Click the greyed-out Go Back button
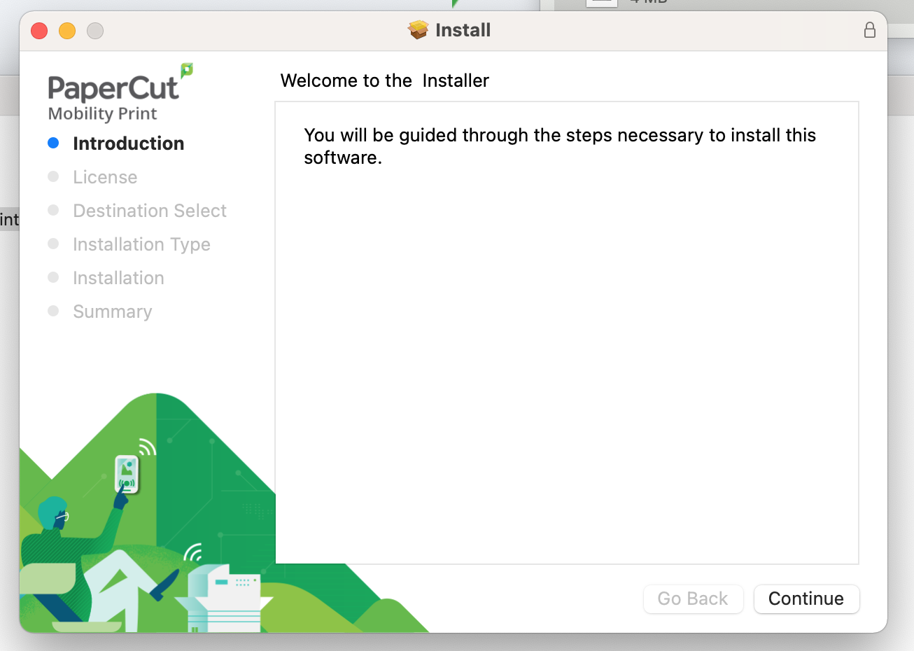 point(693,599)
